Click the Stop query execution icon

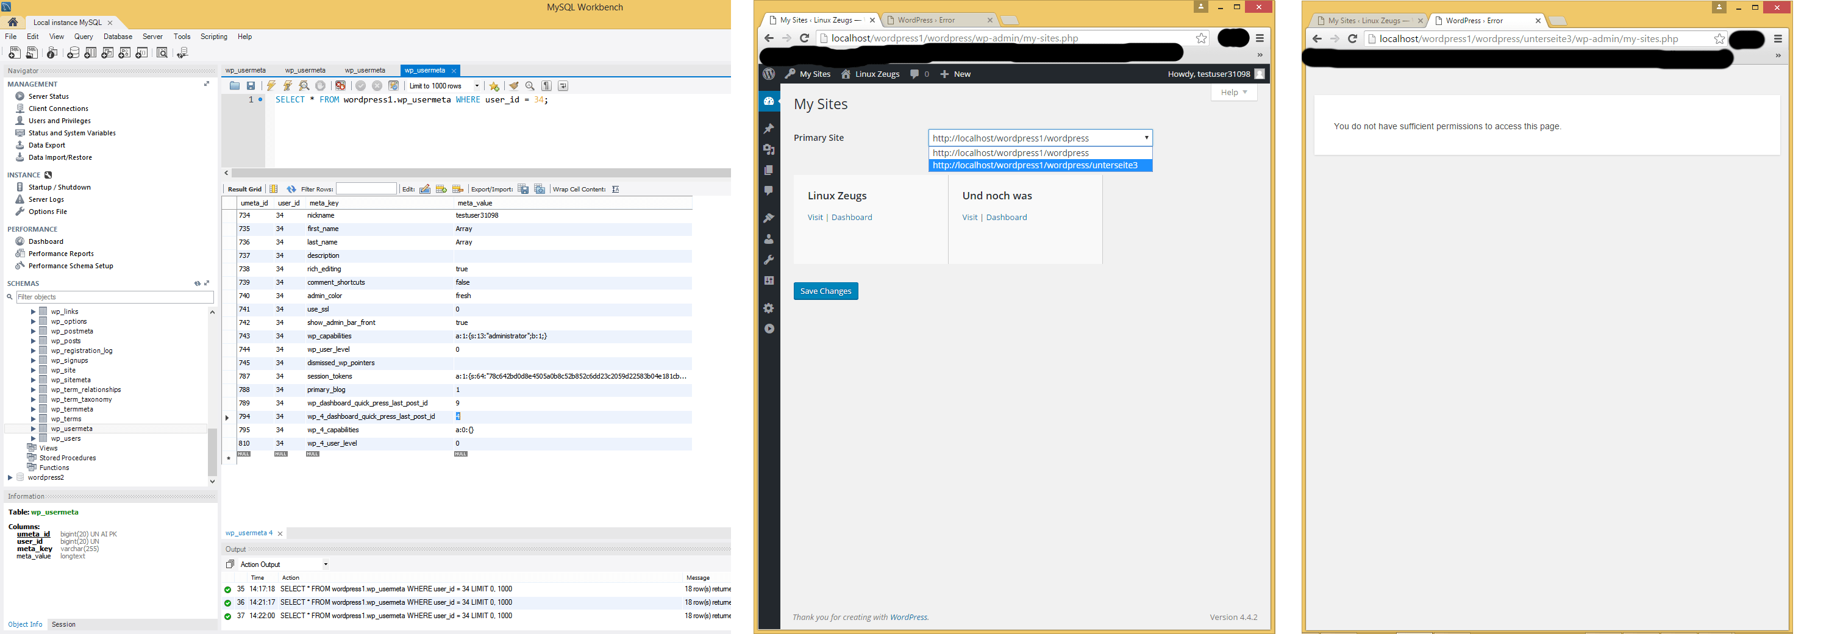click(x=321, y=85)
